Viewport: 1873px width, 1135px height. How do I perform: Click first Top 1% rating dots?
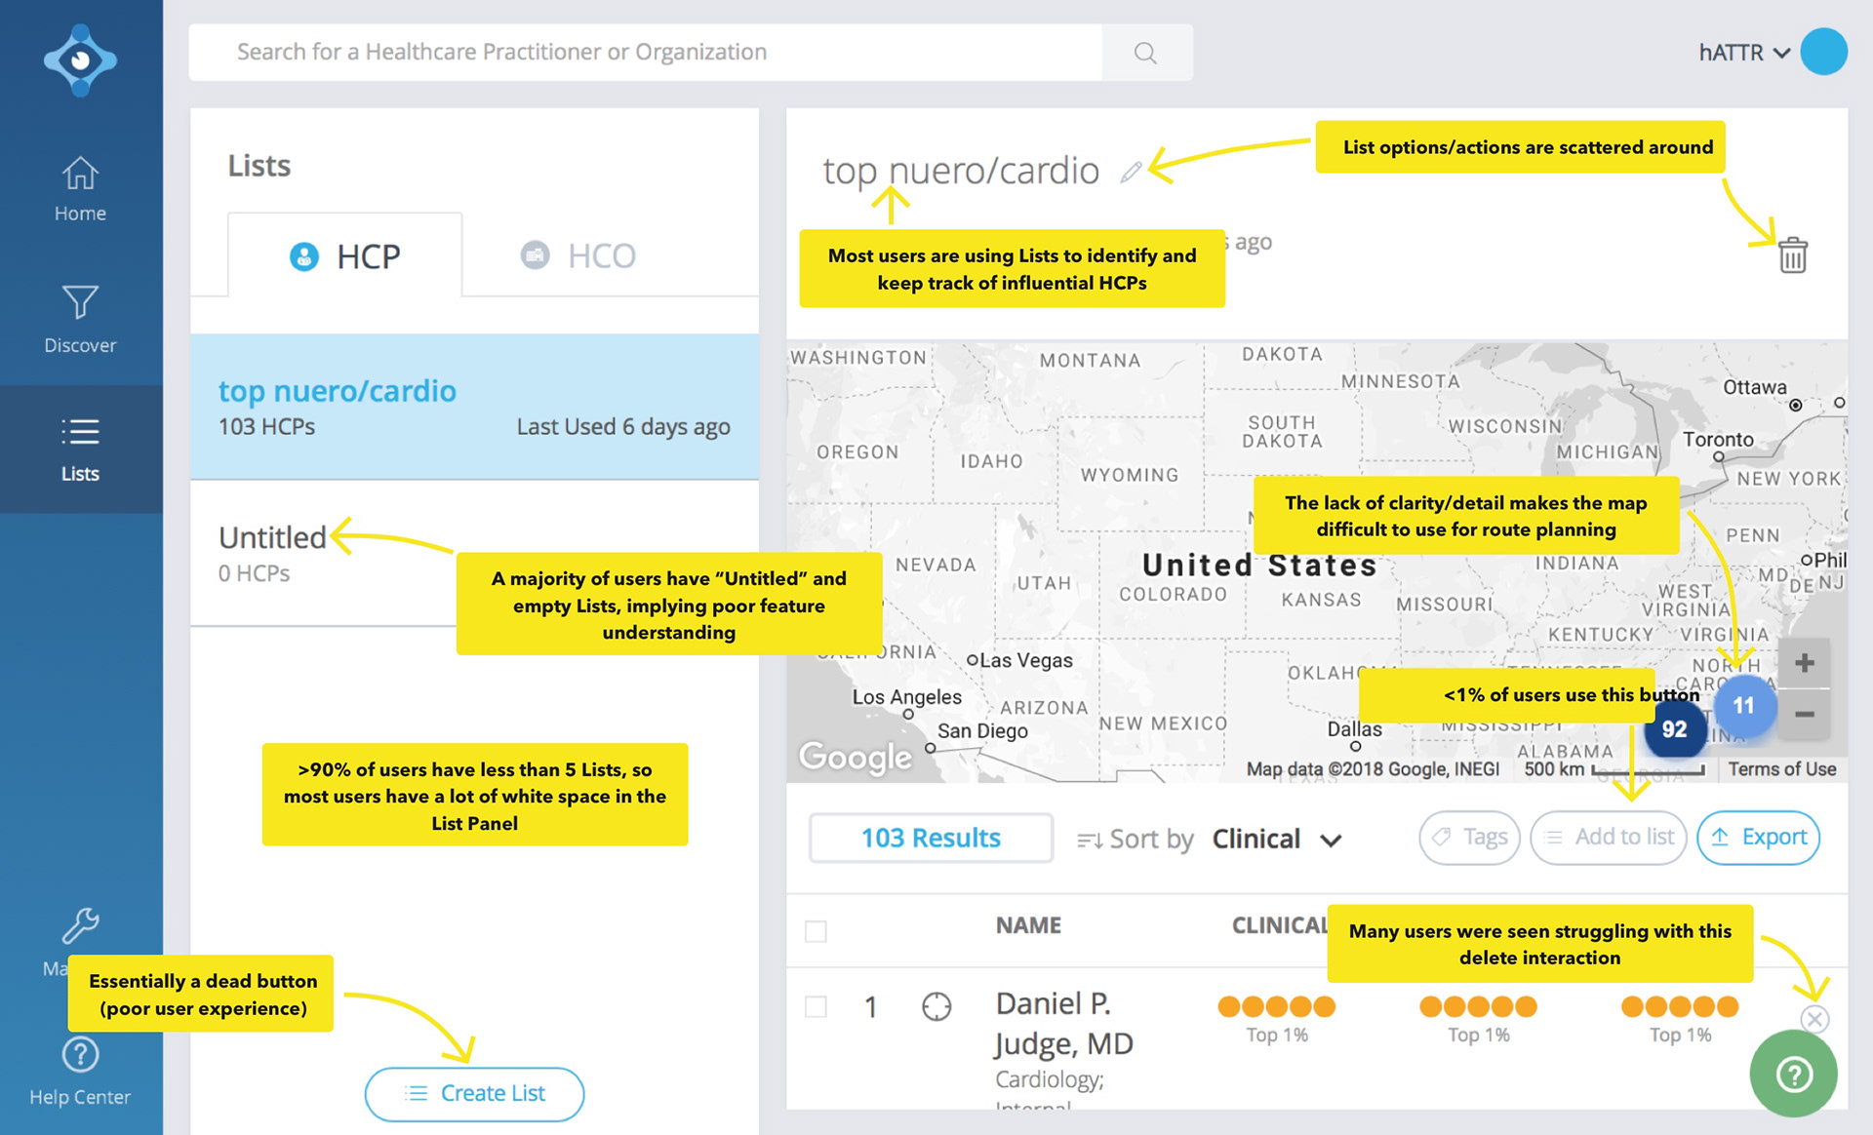(x=1277, y=1006)
